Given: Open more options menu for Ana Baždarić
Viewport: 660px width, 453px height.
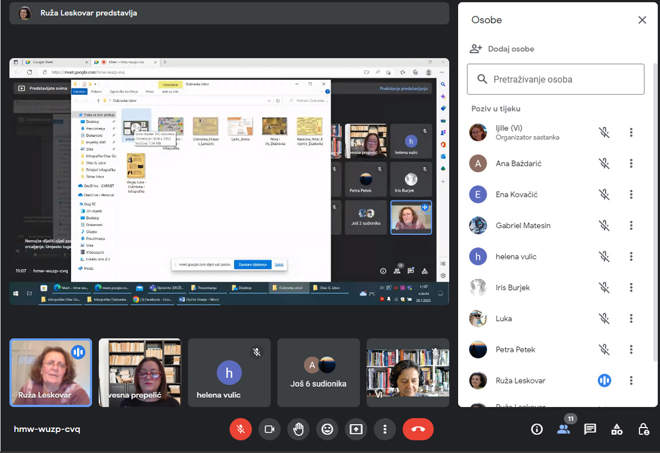Looking at the screenshot, I should click(x=631, y=164).
